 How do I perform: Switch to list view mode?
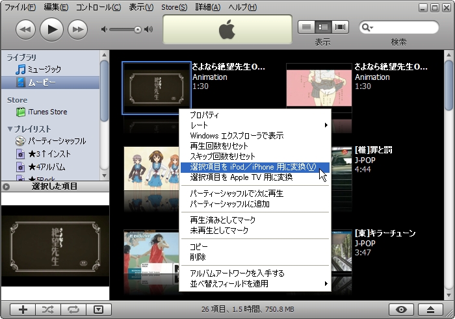pos(306,27)
